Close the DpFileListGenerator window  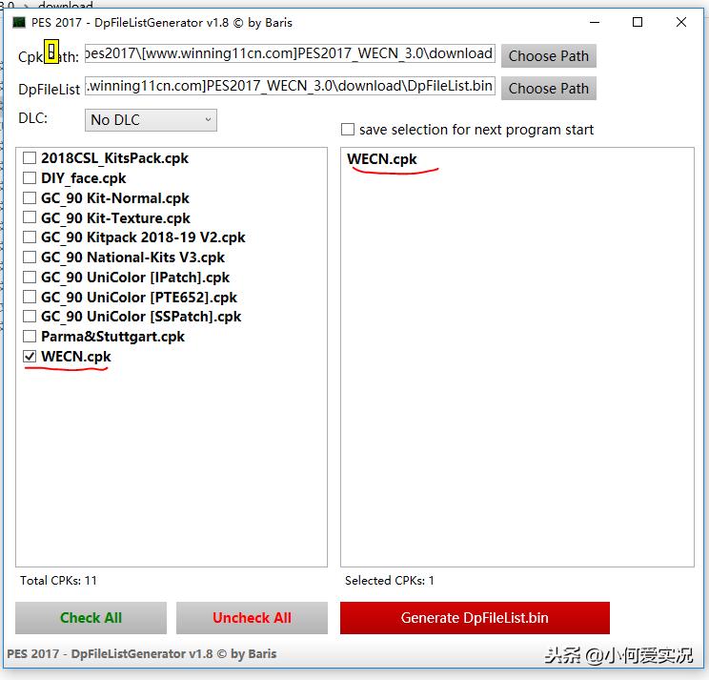point(681,22)
